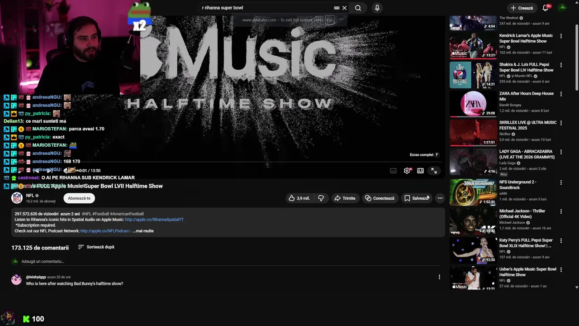Focus the search field with 'r rihanna super bowl'
Image resolution: width=579 pixels, height=326 pixels.
(267, 8)
